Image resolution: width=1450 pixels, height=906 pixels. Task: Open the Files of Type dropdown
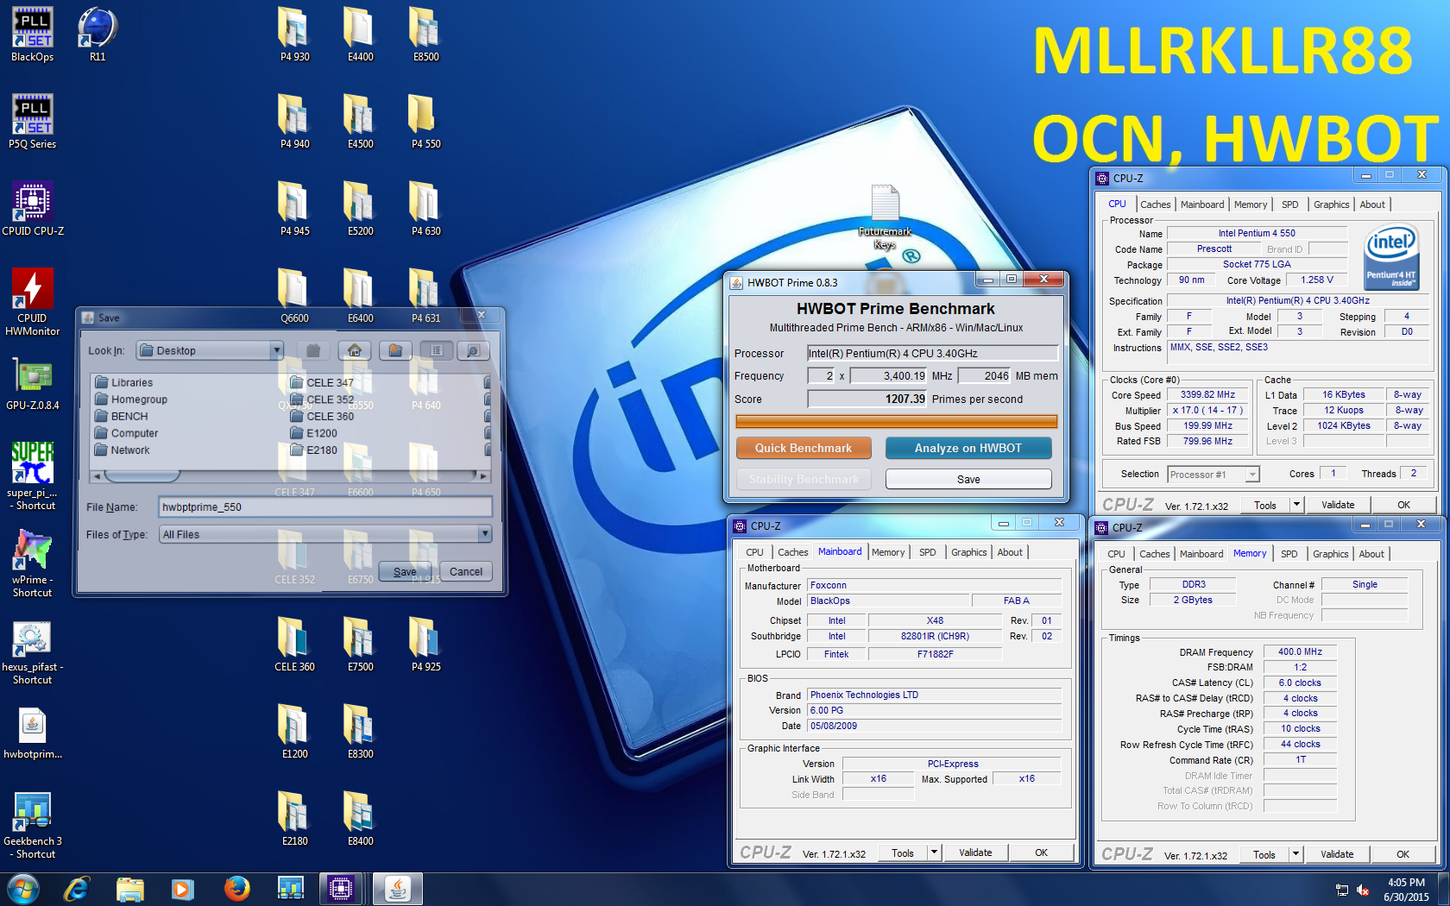point(325,534)
